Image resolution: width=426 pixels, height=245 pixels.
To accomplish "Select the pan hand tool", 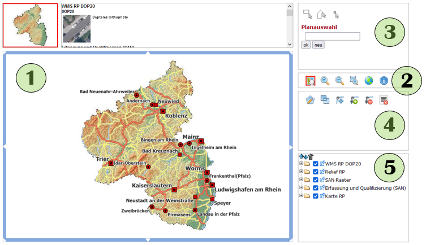I will pyautogui.click(x=310, y=81).
